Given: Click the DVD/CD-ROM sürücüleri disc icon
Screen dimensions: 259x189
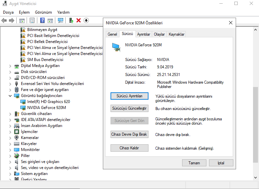Looking at the screenshot, I should 17,78.
